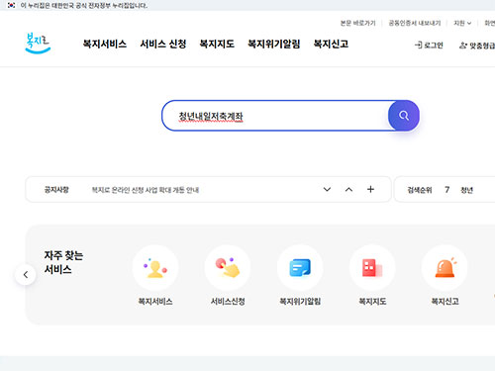Open 서비스 신청 main menu
This screenshot has height=371, width=495.
point(163,45)
